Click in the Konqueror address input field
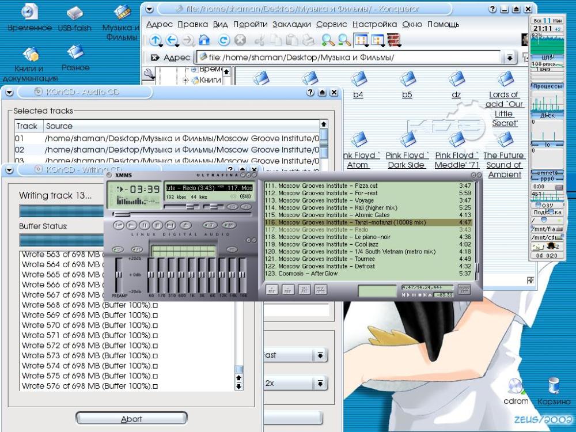 pyautogui.click(x=350, y=58)
